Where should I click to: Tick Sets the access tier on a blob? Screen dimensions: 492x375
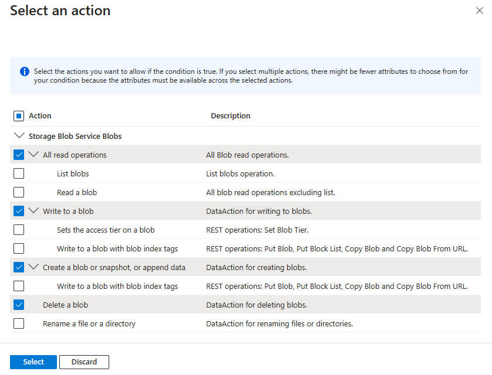tap(19, 230)
